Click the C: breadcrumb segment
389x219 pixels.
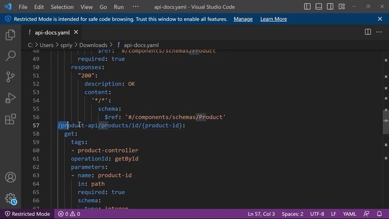click(30, 45)
